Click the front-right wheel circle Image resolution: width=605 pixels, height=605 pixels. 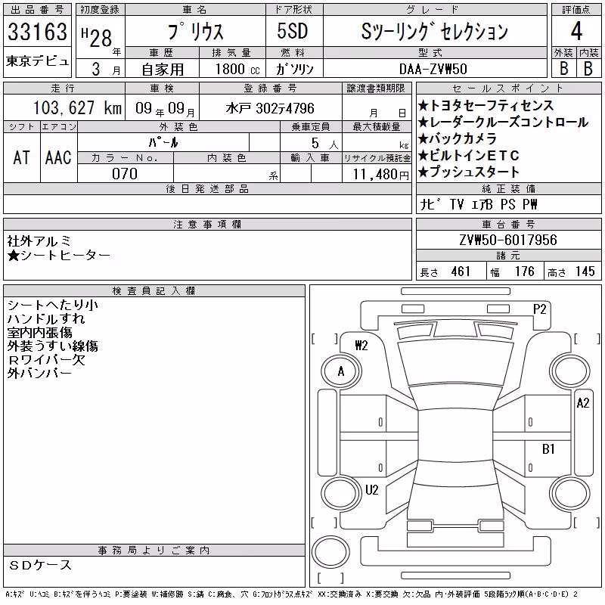pyautogui.click(x=570, y=371)
